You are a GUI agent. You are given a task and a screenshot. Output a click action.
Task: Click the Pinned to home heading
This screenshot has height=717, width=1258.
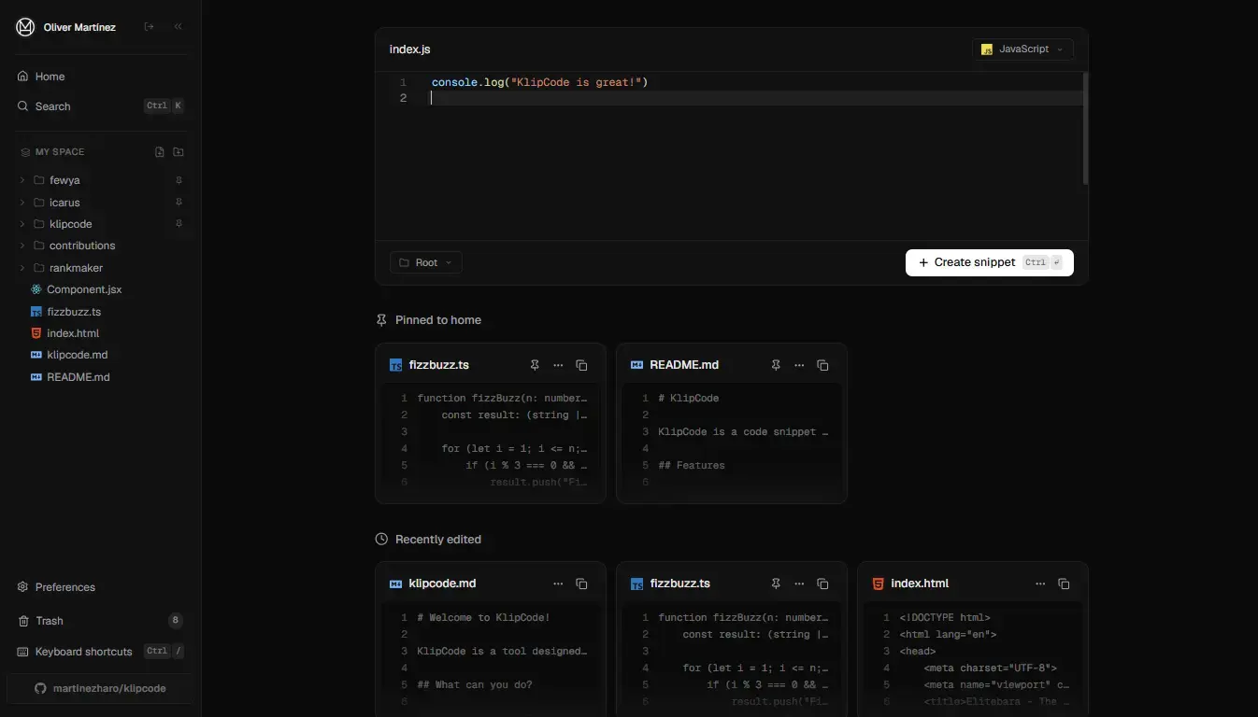pos(438,320)
